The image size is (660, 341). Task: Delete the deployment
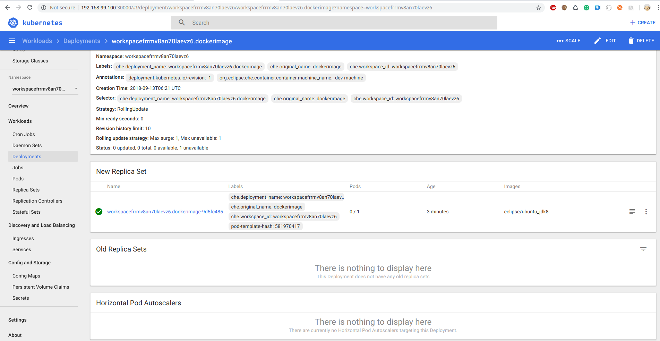641,41
